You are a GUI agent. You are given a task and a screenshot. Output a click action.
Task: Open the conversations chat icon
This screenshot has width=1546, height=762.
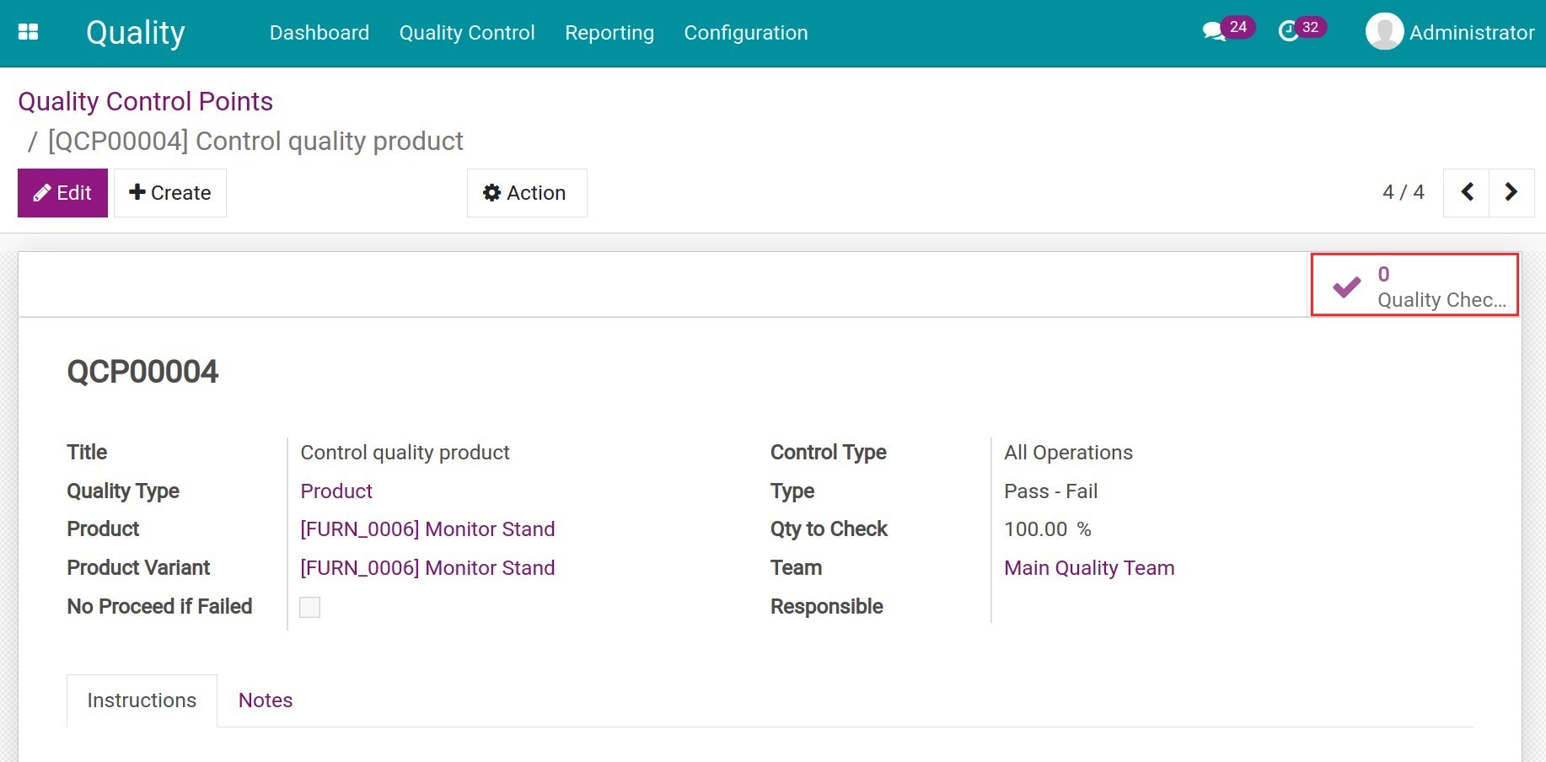click(1213, 32)
